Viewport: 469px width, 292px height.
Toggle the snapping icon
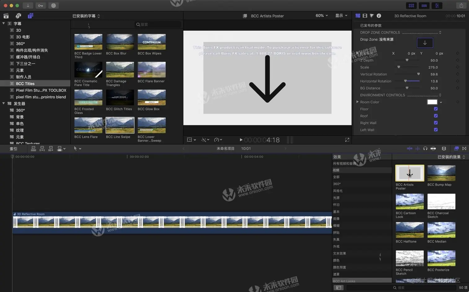[x=433, y=149]
